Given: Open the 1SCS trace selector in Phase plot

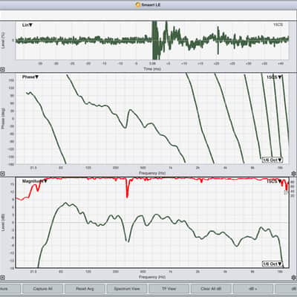Looking at the screenshot, I should pos(274,77).
